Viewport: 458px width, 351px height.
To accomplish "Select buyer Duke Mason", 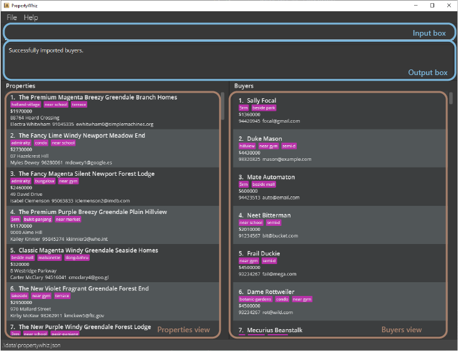I will point(339,148).
